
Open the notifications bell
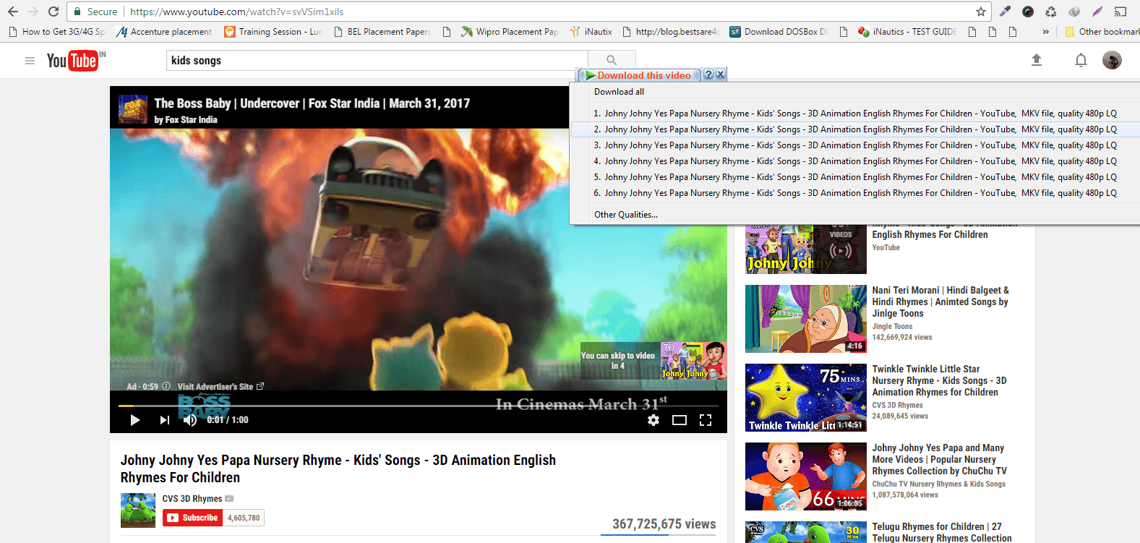coord(1081,60)
